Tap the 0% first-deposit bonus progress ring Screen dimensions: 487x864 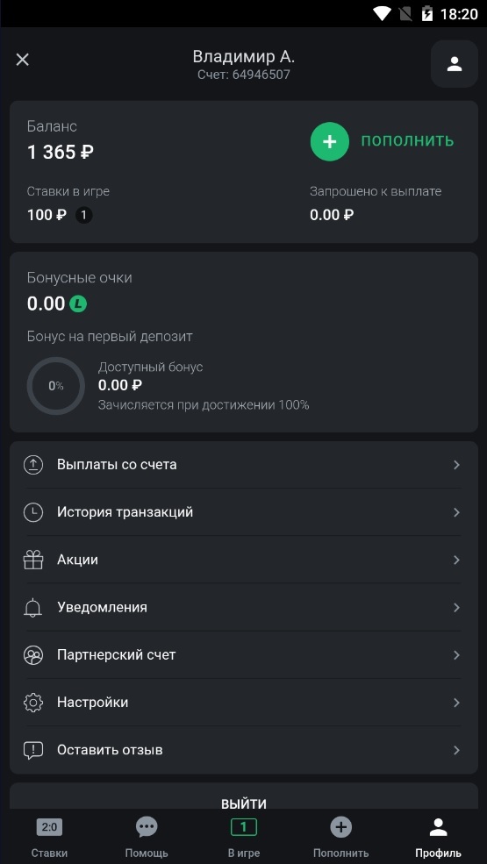pyautogui.click(x=55, y=386)
